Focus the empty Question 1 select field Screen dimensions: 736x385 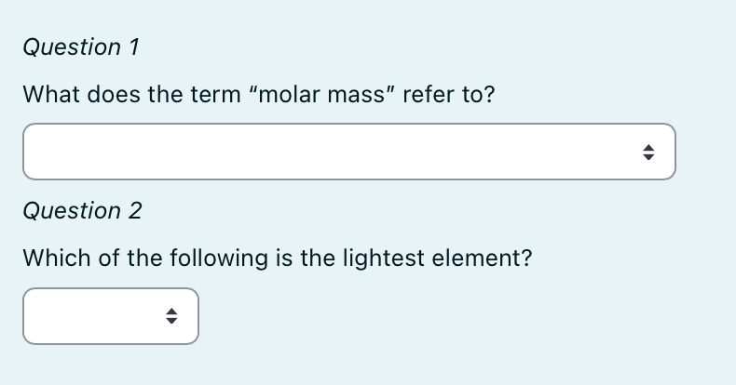click(x=349, y=152)
